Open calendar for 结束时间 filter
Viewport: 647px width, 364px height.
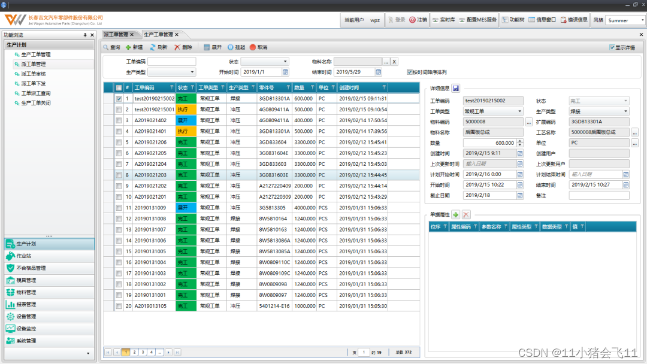pos(379,72)
